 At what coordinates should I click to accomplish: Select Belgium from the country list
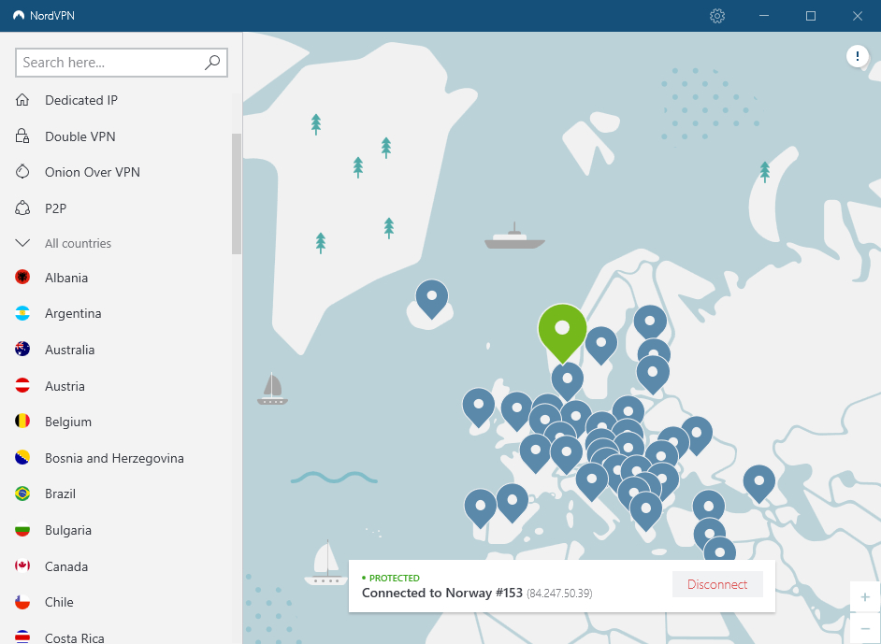(68, 422)
